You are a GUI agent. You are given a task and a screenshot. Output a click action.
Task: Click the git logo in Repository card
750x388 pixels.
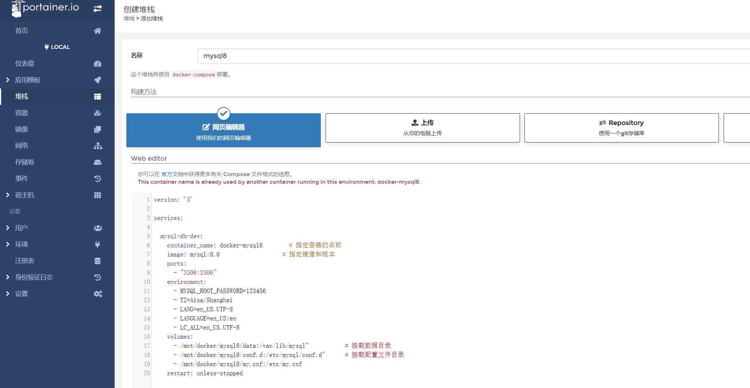pyautogui.click(x=602, y=122)
